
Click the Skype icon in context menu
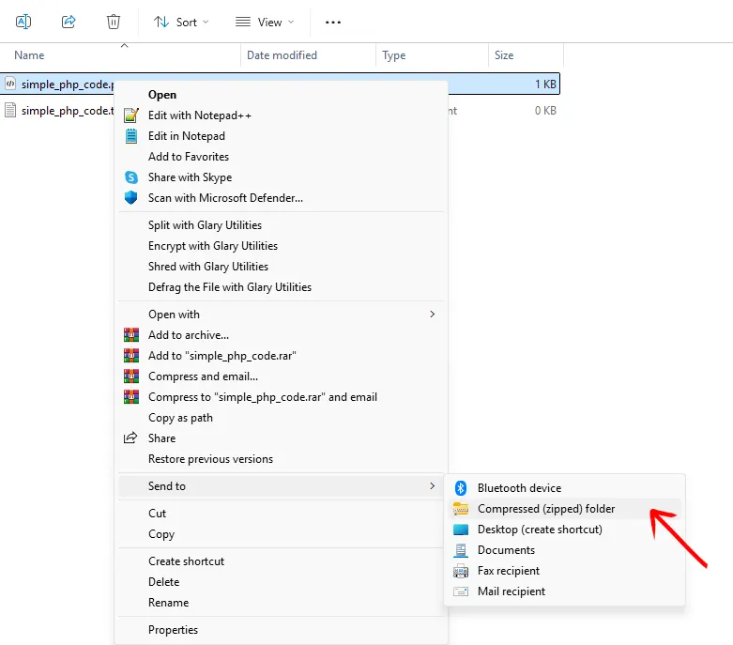[131, 177]
